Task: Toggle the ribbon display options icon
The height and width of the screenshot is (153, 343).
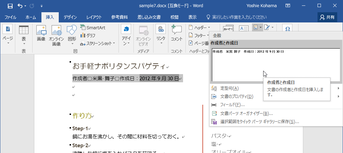Action: pos(288,6)
